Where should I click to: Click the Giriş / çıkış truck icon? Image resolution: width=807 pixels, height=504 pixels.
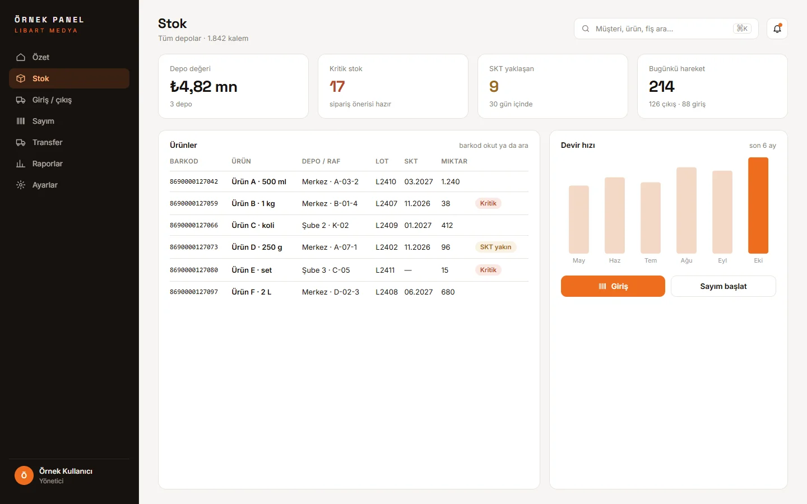click(x=21, y=100)
